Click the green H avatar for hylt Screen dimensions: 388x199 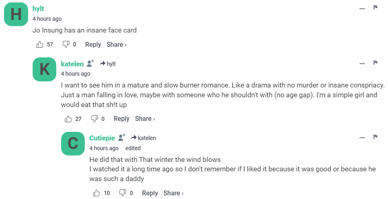pyautogui.click(x=15, y=14)
